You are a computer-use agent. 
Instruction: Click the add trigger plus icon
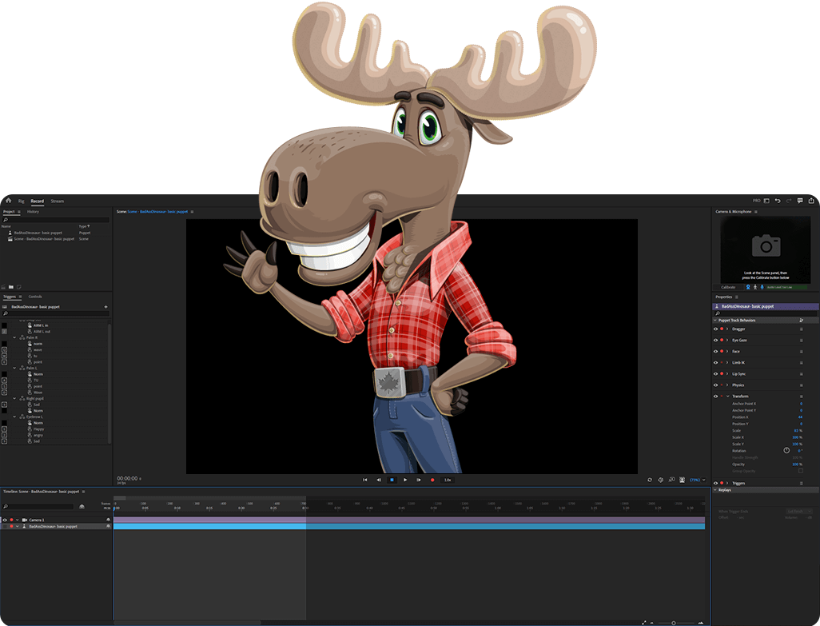point(105,306)
